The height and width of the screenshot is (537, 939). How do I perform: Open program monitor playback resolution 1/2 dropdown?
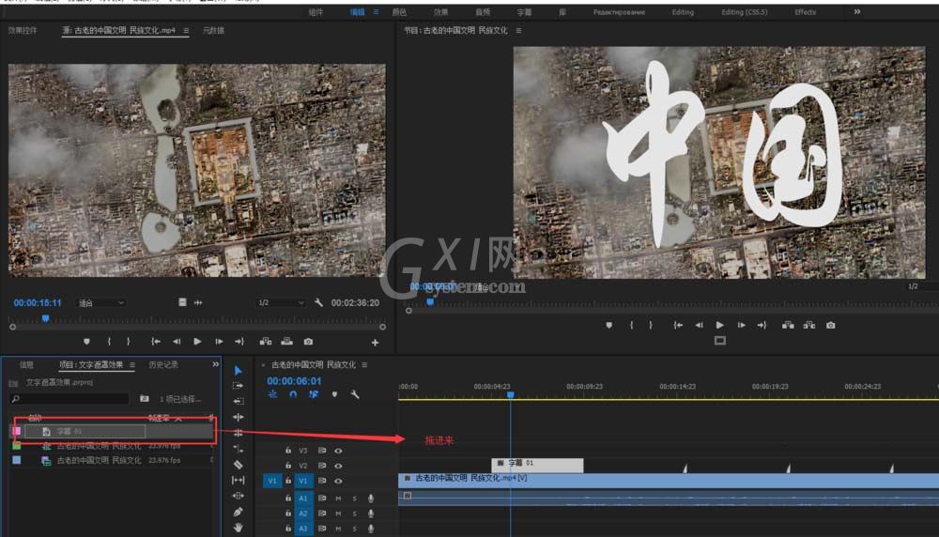(x=923, y=286)
